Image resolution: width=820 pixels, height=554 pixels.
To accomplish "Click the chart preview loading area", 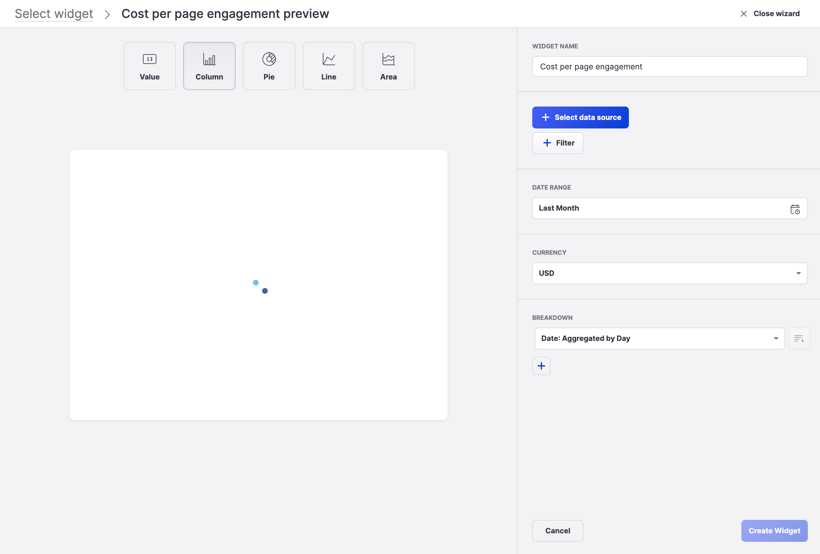I will coord(258,285).
